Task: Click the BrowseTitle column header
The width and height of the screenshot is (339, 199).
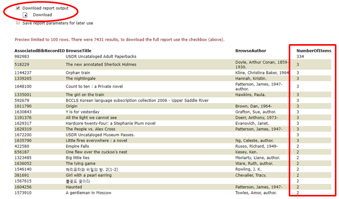Action: (78, 51)
